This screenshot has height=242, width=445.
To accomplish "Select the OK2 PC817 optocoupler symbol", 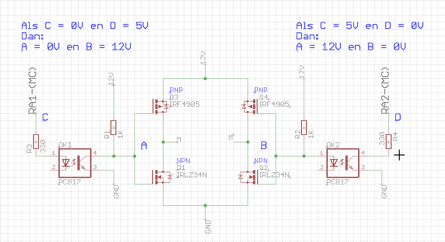I will pos(343,163).
